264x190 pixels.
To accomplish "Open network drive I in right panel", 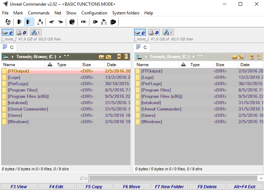I will tap(168, 32).
